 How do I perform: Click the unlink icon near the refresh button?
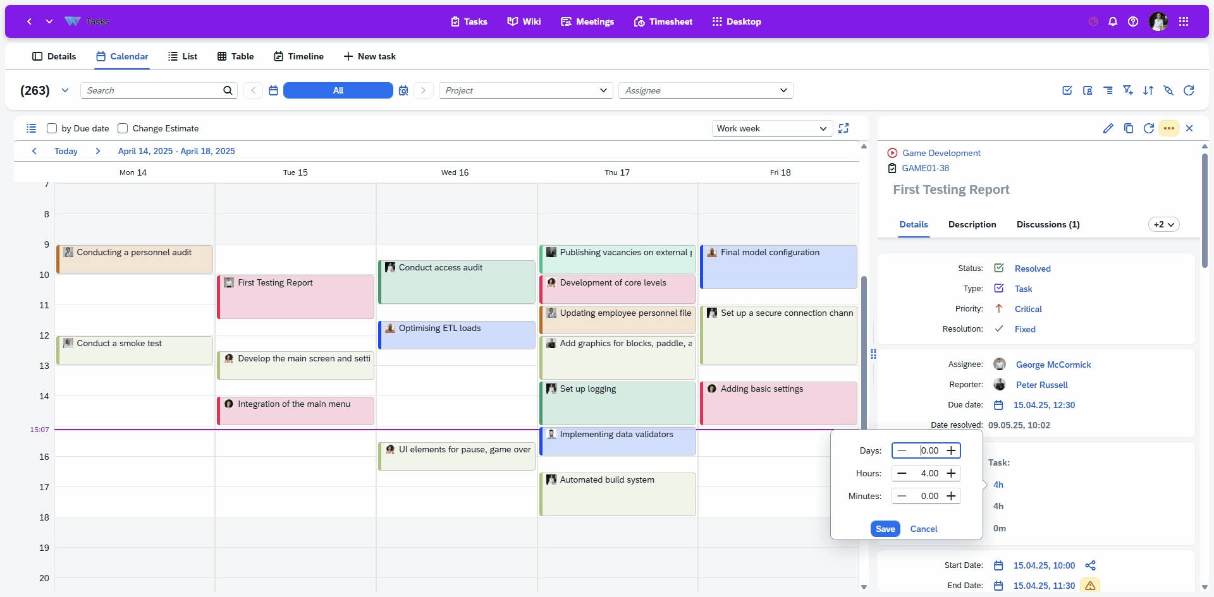click(1169, 90)
